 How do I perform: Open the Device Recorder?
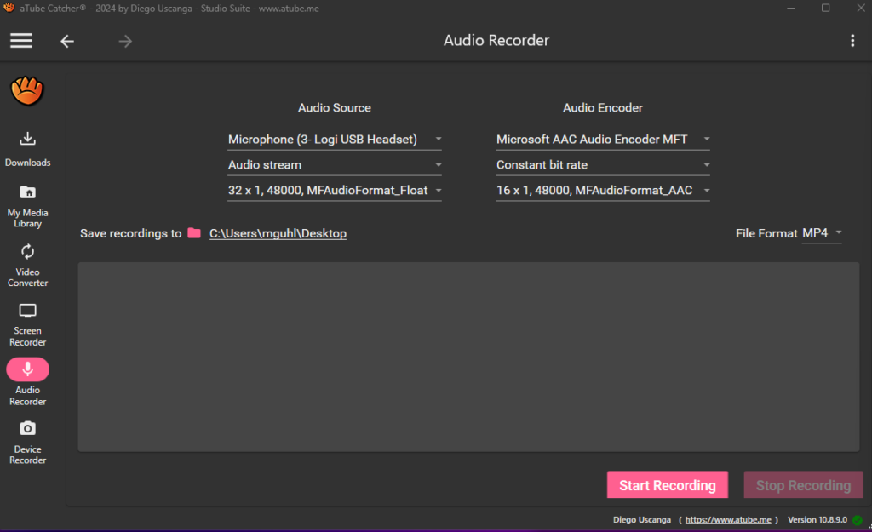[28, 443]
